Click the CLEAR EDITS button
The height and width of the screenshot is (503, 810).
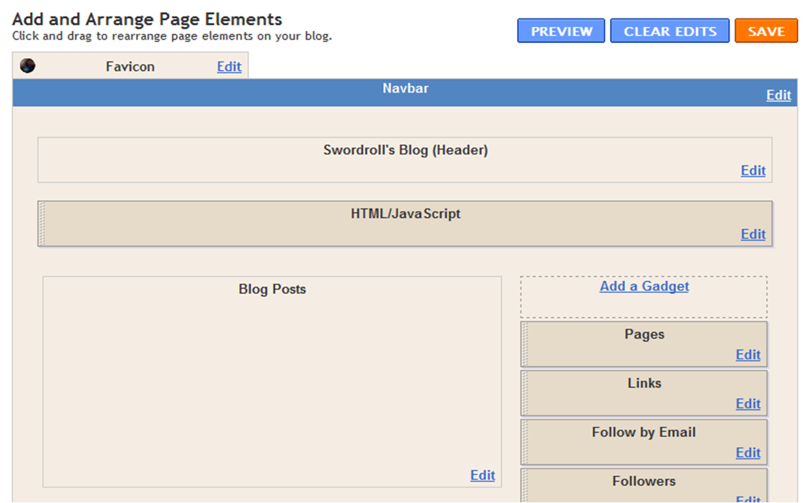click(669, 31)
